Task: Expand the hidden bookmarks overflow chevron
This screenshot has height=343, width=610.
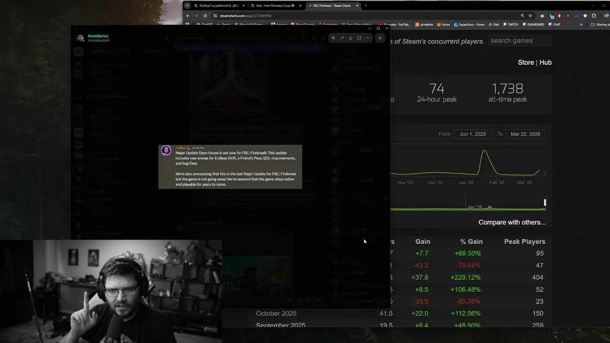Action: 581,24
